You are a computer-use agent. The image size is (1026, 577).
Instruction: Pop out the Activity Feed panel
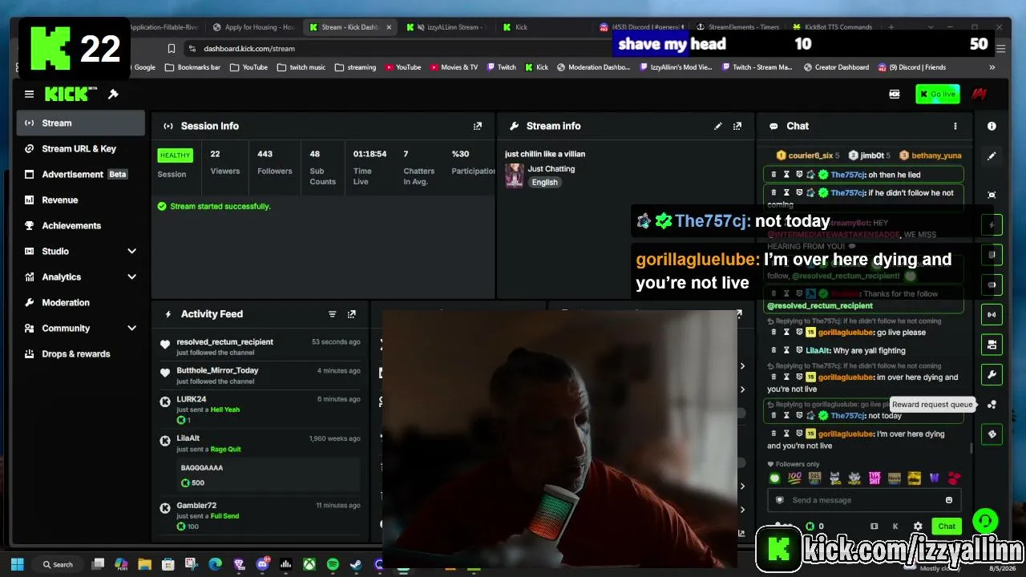[351, 314]
